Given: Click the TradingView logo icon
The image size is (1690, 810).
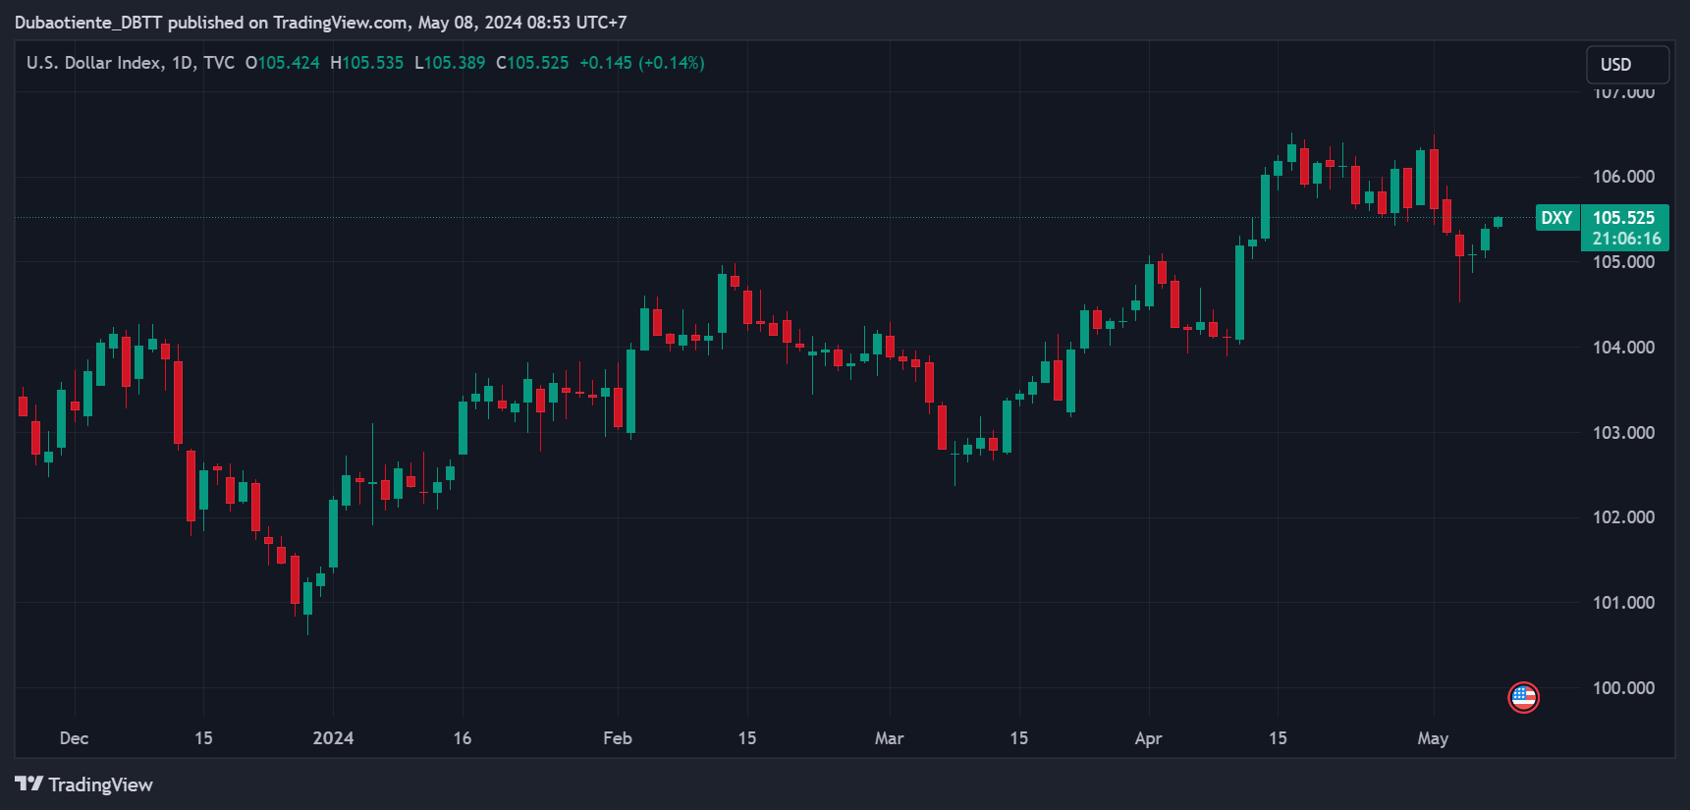Looking at the screenshot, I should pyautogui.click(x=28, y=783).
